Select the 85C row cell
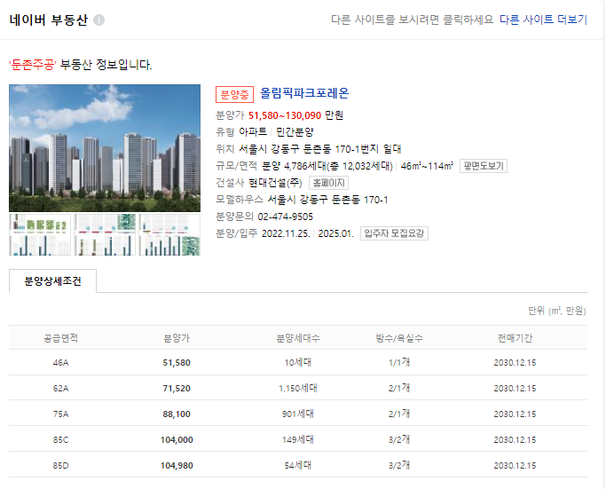 click(x=60, y=440)
